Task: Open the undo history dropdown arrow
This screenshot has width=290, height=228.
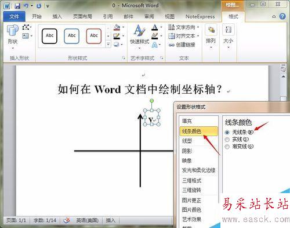Action: [32, 6]
